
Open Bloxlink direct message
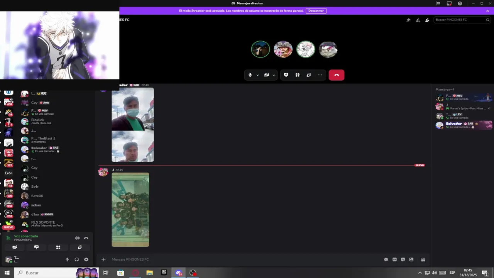(56, 121)
